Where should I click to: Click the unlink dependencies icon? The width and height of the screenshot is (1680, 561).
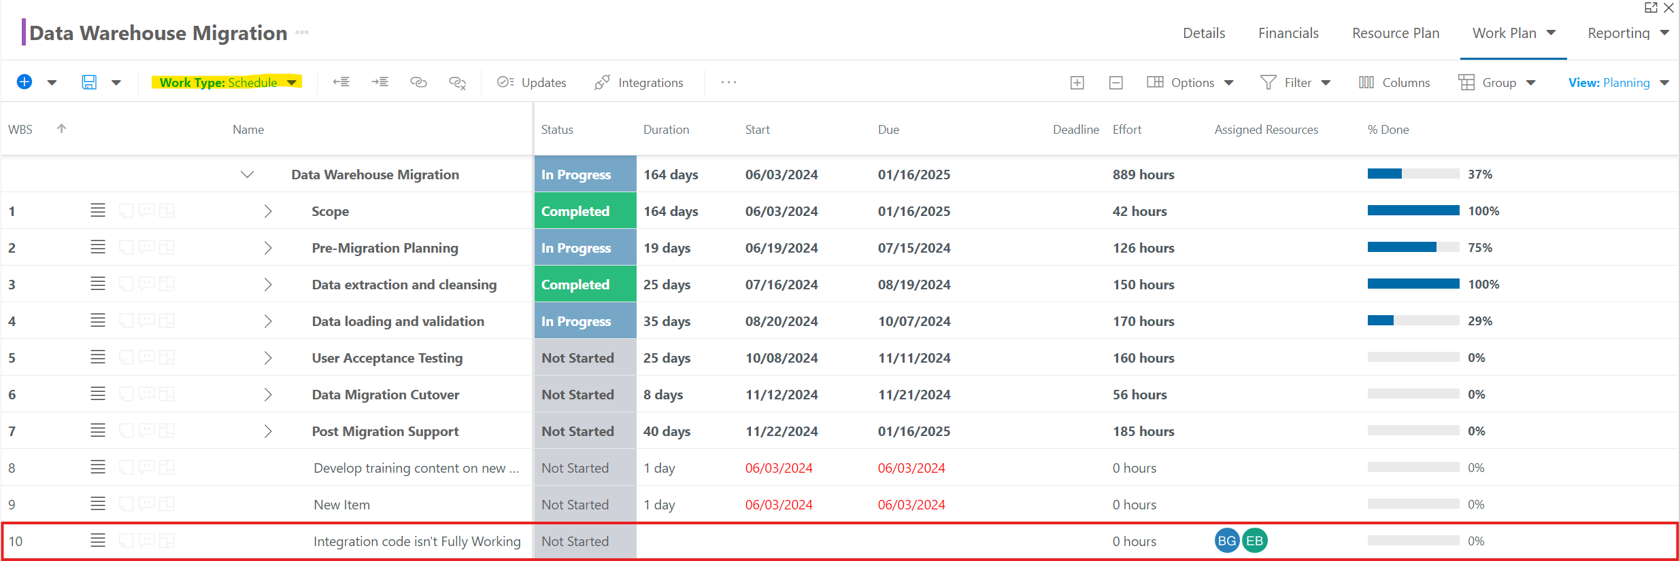click(x=458, y=83)
